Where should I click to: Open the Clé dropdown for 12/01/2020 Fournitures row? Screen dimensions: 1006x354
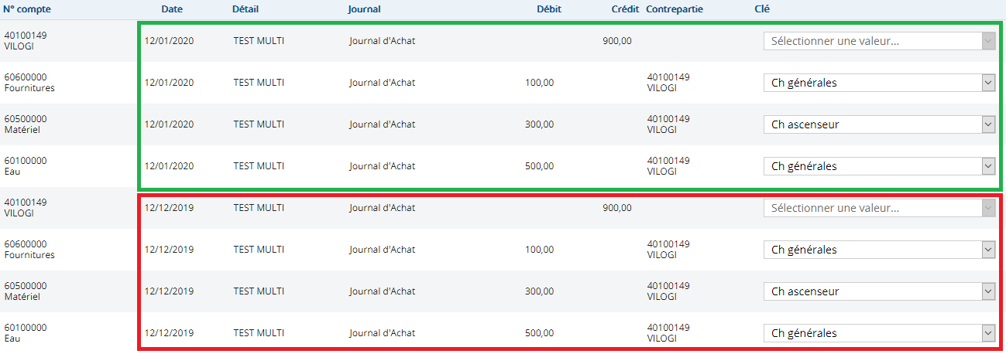point(879,83)
